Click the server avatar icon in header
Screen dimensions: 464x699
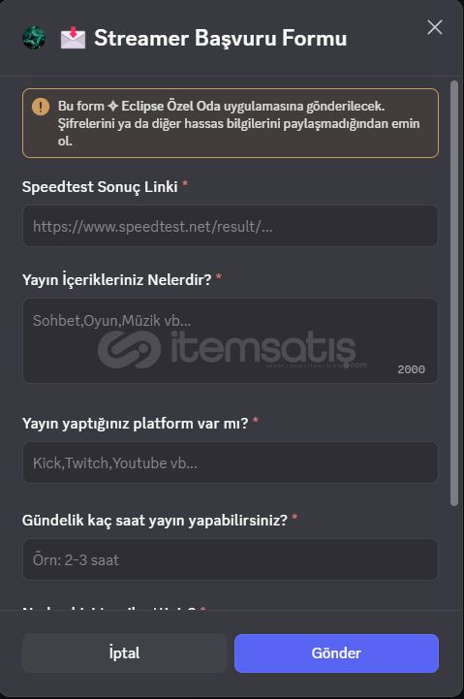pyautogui.click(x=34, y=38)
